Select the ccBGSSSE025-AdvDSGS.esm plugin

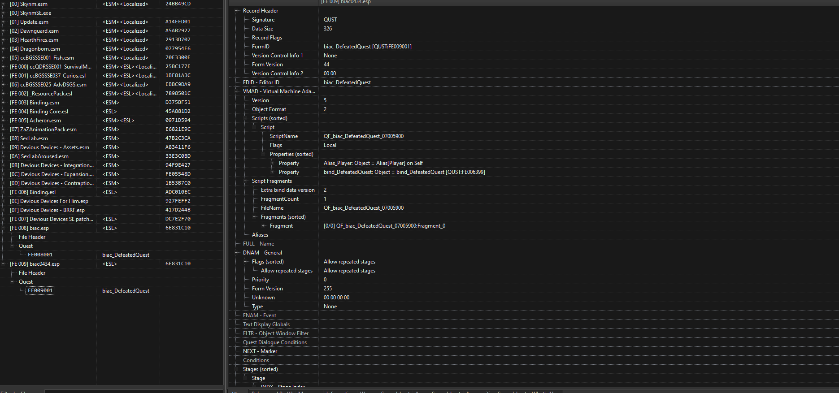coord(48,85)
